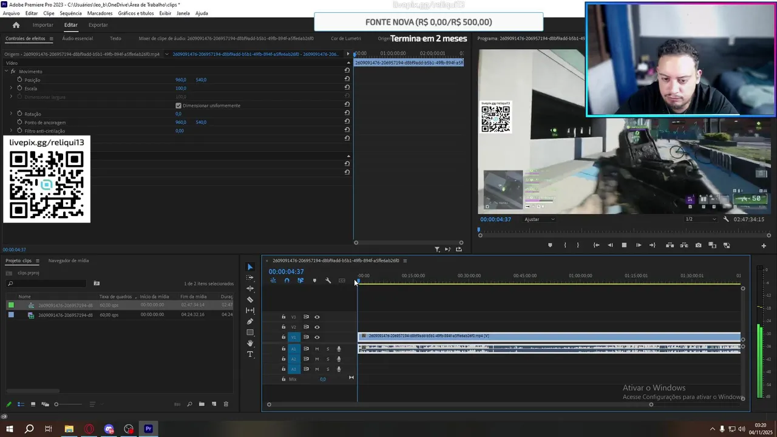The image size is (777, 437).
Task: Switch to the Importar workspace tab
Action: click(42, 25)
